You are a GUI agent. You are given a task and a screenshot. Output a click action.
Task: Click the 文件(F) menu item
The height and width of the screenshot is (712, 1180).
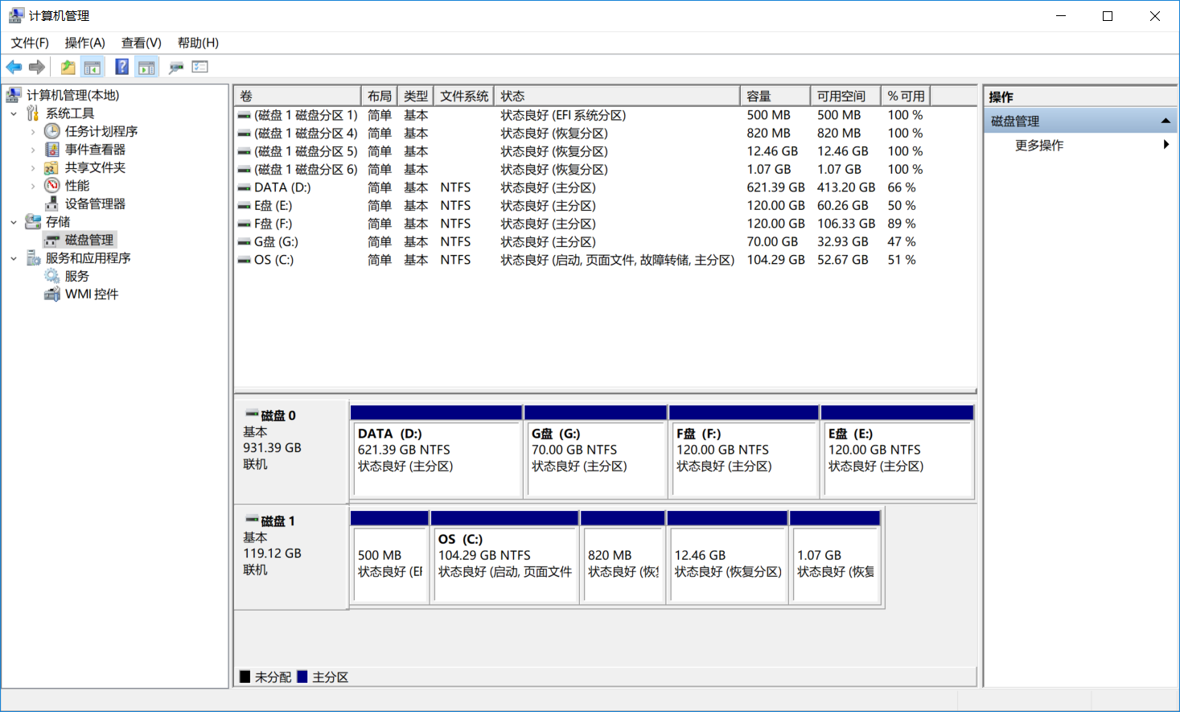pyautogui.click(x=29, y=43)
